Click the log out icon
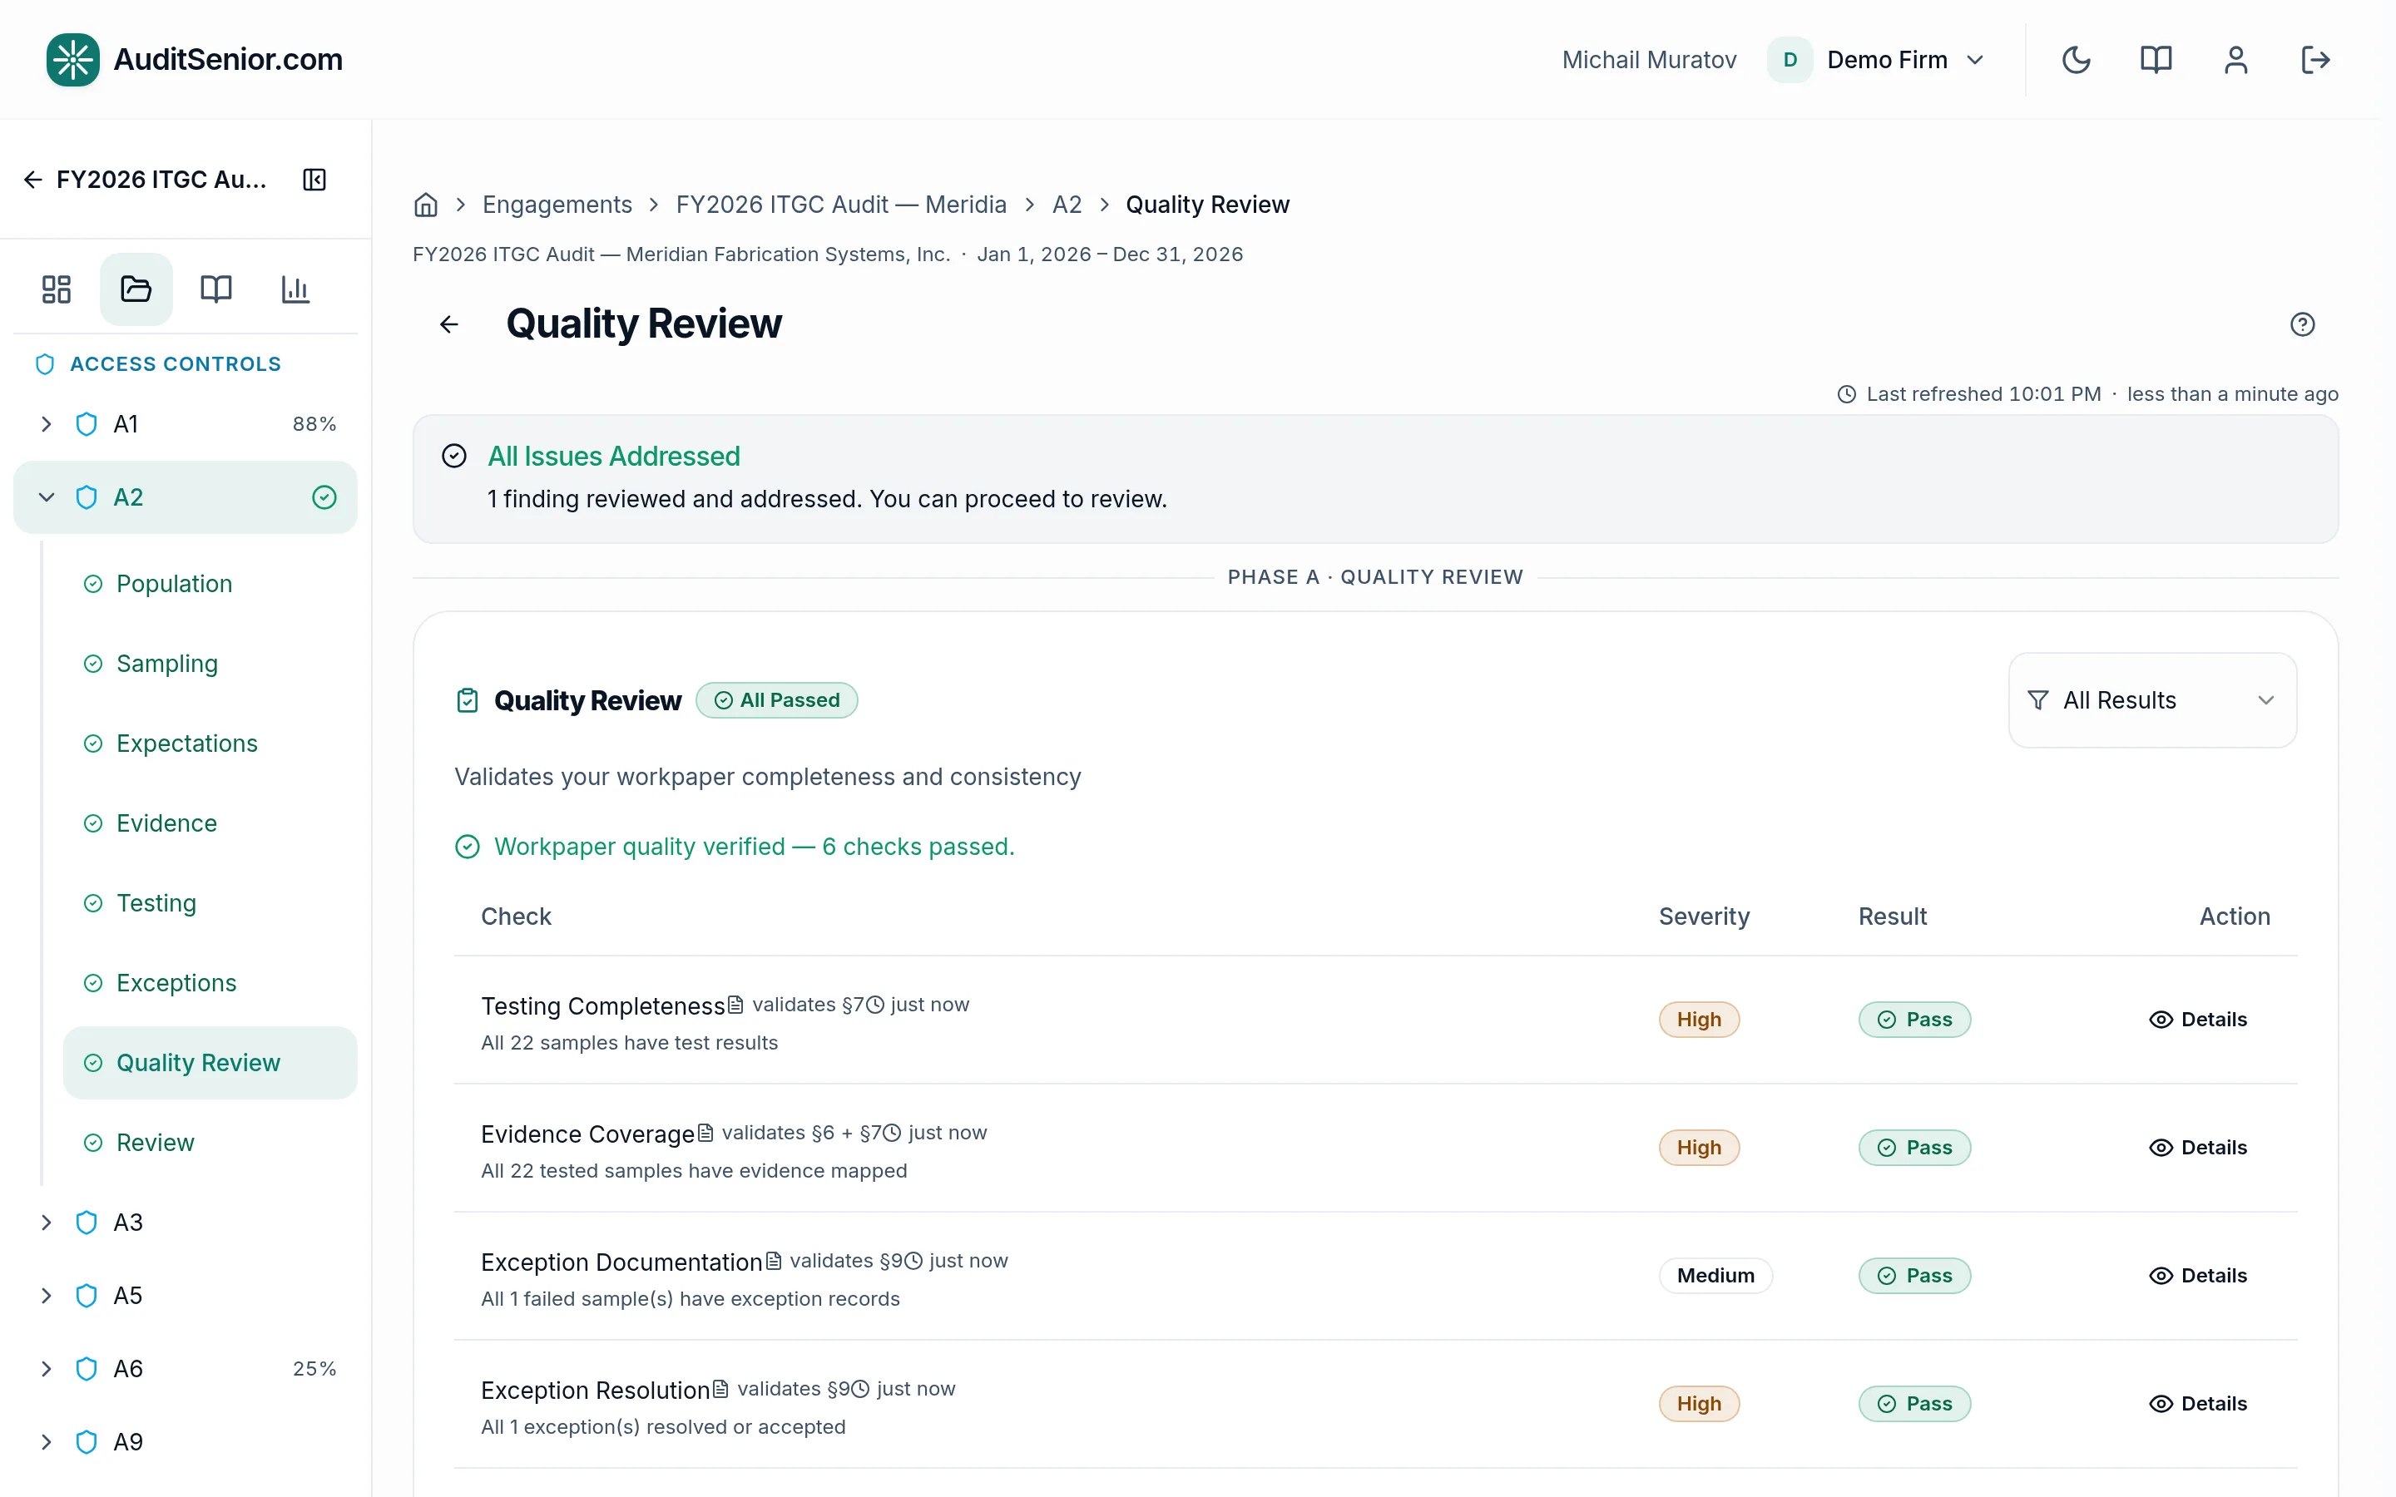The height and width of the screenshot is (1497, 2396). click(2314, 59)
